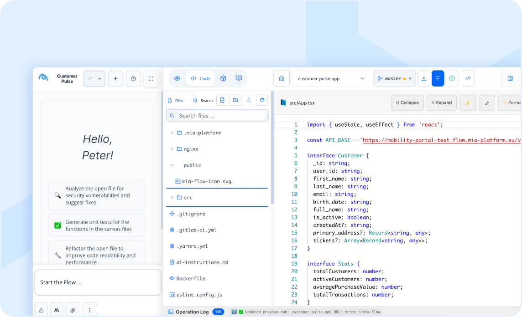Click the src/App.tsx file path label
The height and width of the screenshot is (317, 522).
(x=302, y=103)
